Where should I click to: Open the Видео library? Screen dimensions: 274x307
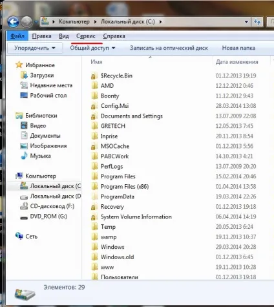(38, 125)
